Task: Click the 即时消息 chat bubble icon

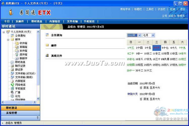Action: (12, 62)
